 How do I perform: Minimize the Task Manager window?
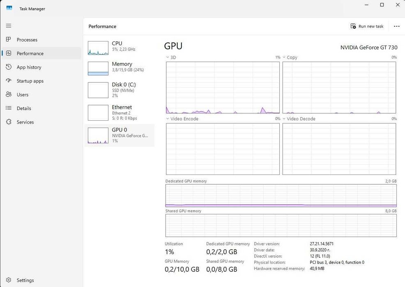366,5
